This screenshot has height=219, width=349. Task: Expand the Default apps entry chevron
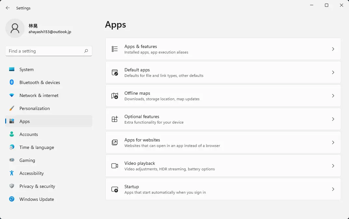[333, 72]
